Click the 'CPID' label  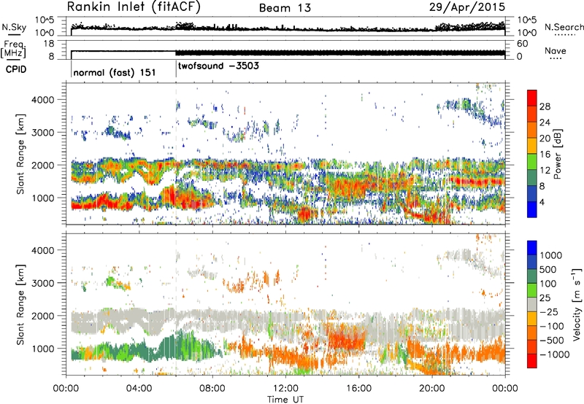pyautogui.click(x=16, y=69)
